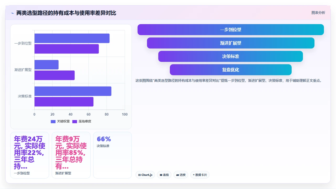Viewport: 336px width, 189px height.
Task: Toggle the 关键权重 legend entry
Action: click(60, 121)
